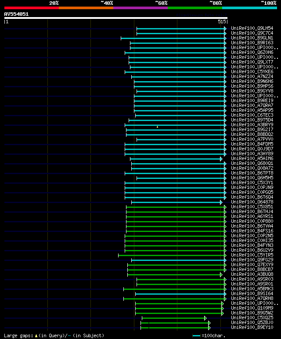Viewport: 281px width, 339px height.
Task: Select the label UniRef100_B9N6H6
Action: 252,82
